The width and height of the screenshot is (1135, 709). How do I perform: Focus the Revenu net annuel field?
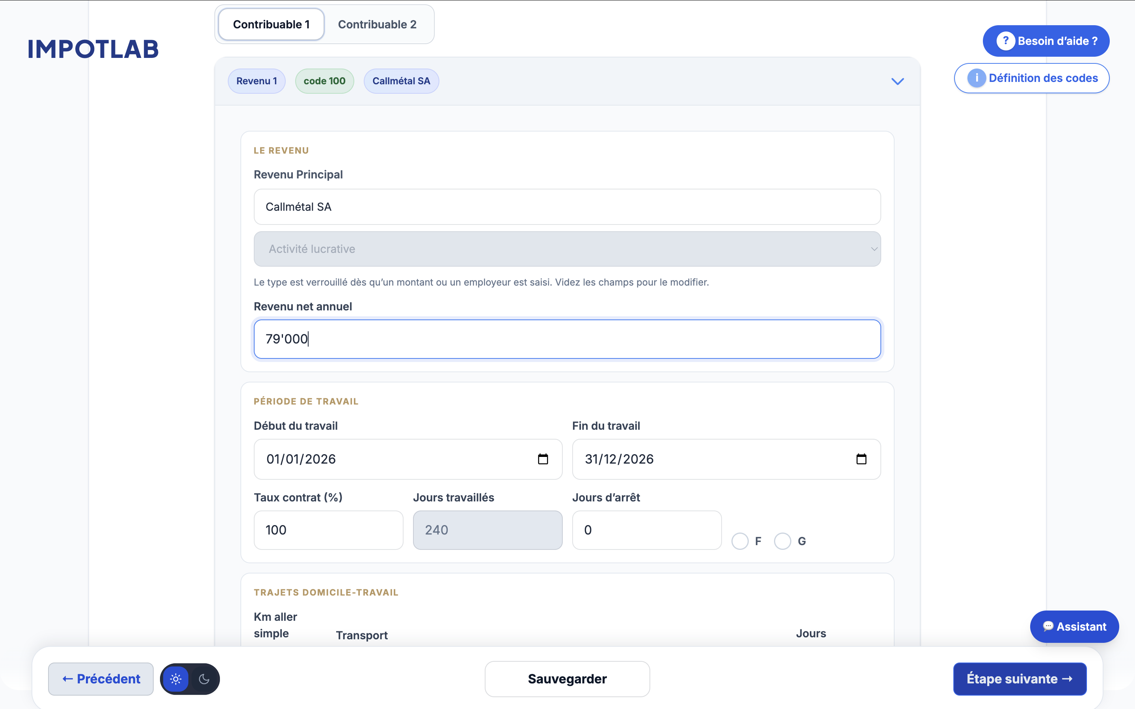pos(567,339)
